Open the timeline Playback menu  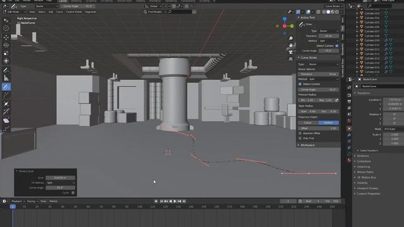18,201
